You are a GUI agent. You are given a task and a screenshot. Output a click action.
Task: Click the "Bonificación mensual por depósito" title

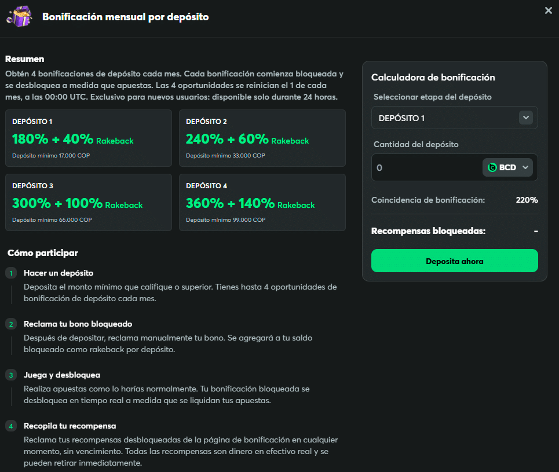click(126, 17)
